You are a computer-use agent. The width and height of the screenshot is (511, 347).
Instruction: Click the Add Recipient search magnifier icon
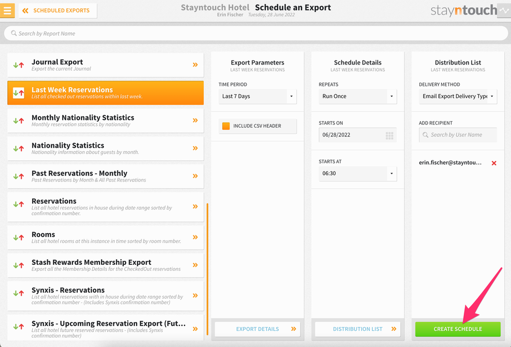425,135
